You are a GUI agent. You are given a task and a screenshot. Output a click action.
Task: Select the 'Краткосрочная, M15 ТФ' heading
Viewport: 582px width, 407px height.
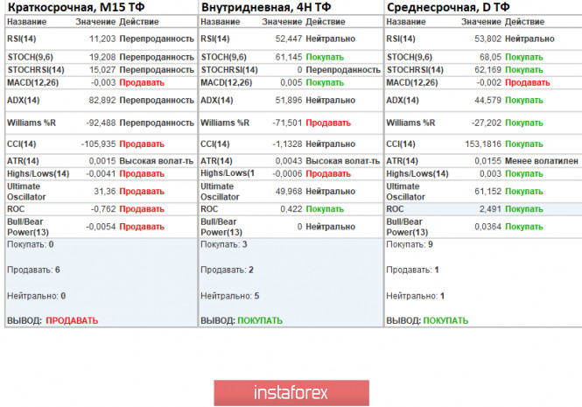[76, 7]
